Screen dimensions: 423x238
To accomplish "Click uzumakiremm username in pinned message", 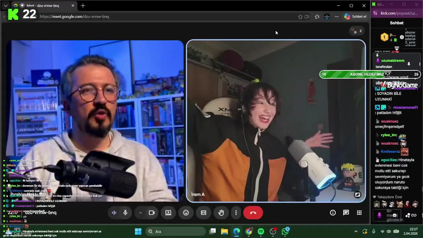I will (393, 61).
